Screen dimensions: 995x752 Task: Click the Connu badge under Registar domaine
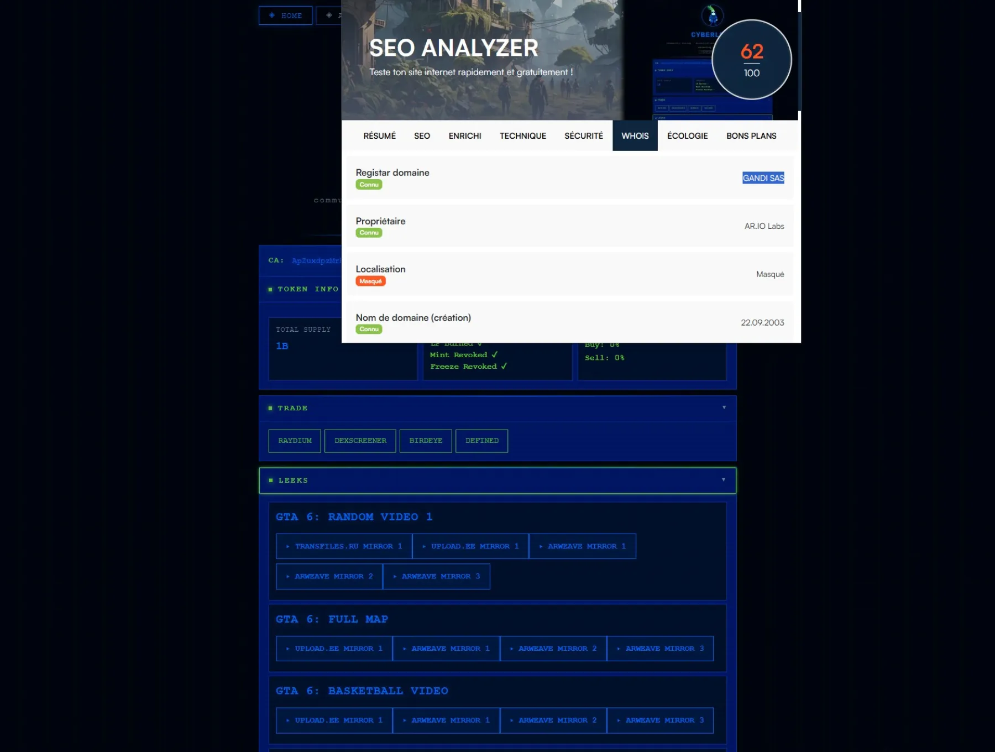click(x=369, y=185)
